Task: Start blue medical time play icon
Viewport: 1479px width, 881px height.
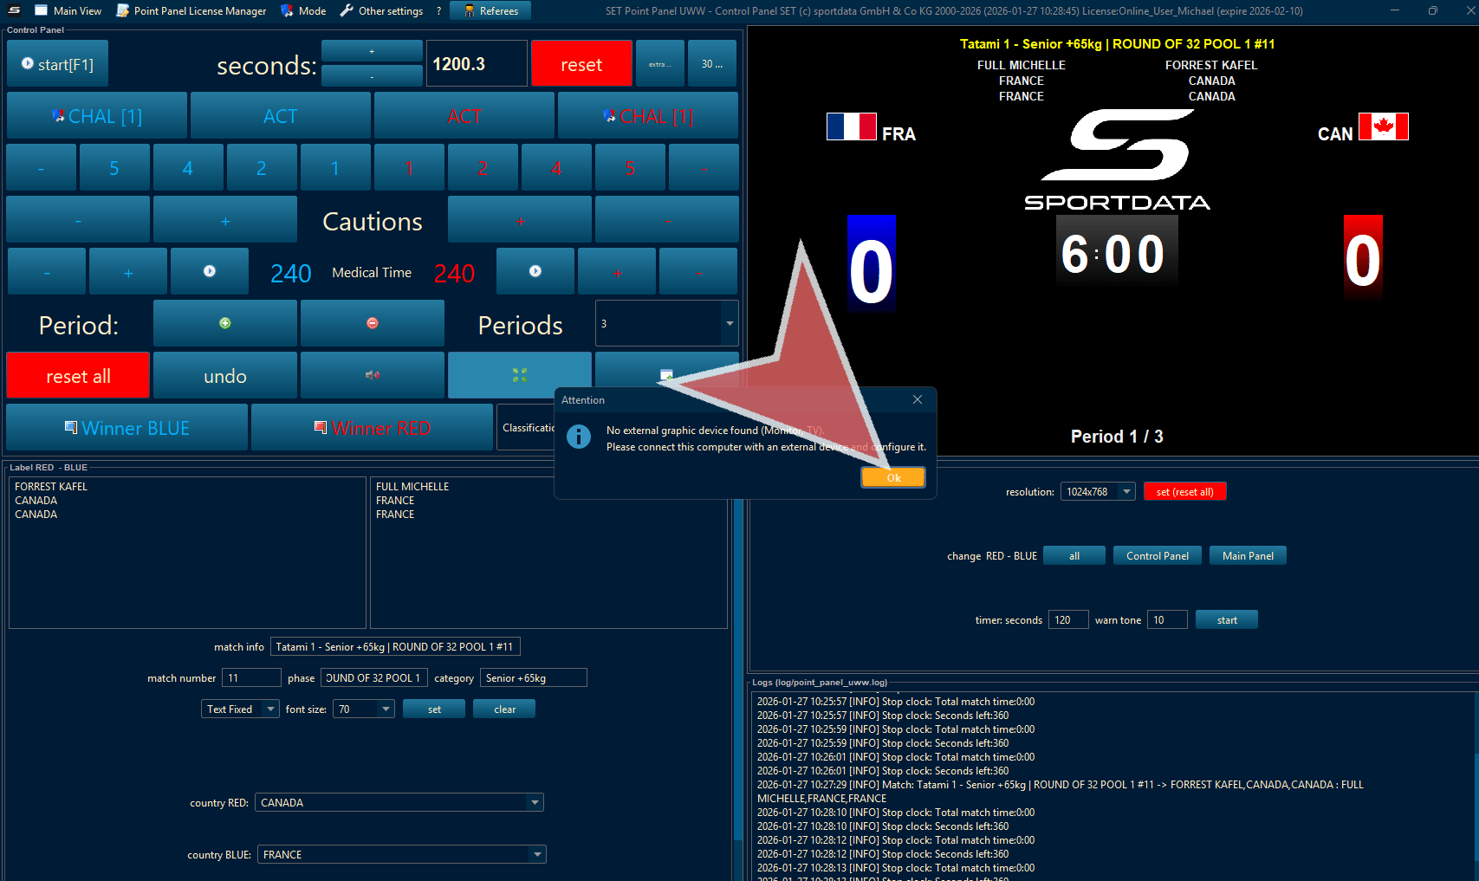Action: tap(210, 271)
